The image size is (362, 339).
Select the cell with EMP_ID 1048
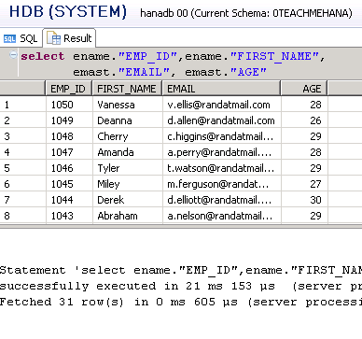point(69,136)
